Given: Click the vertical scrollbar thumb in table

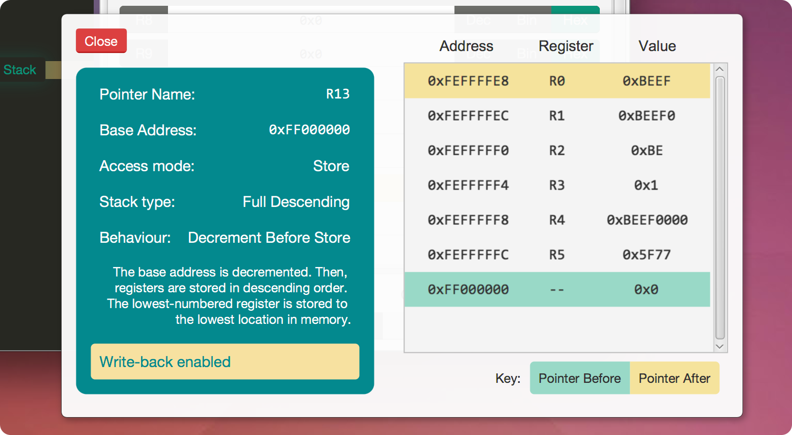Looking at the screenshot, I should 720,208.
